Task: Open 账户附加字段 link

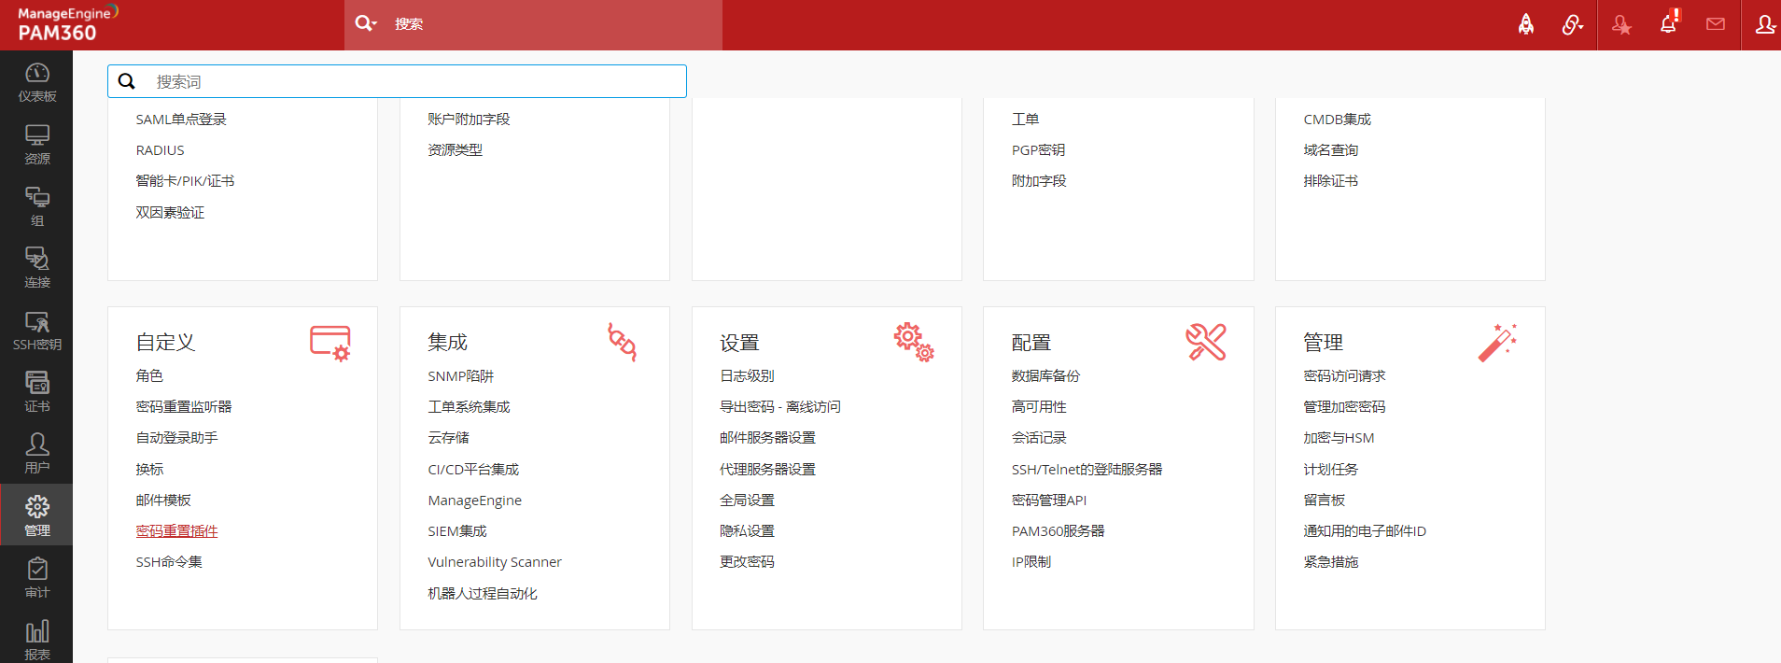Action: [469, 120]
